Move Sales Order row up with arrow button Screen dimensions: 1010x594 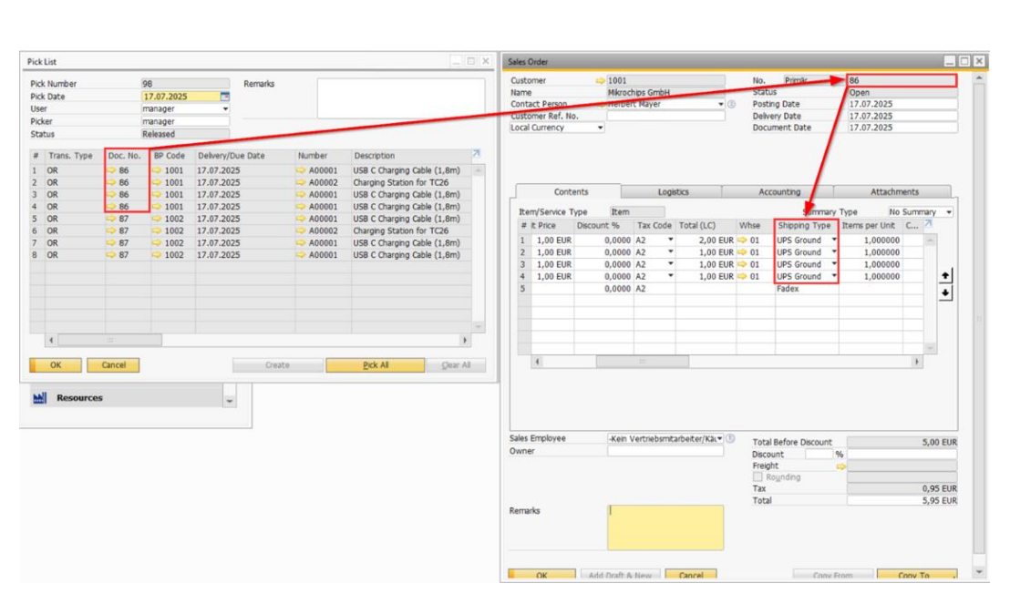(945, 276)
